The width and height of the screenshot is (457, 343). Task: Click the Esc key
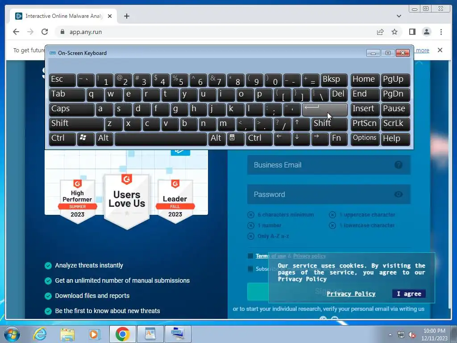(x=62, y=80)
